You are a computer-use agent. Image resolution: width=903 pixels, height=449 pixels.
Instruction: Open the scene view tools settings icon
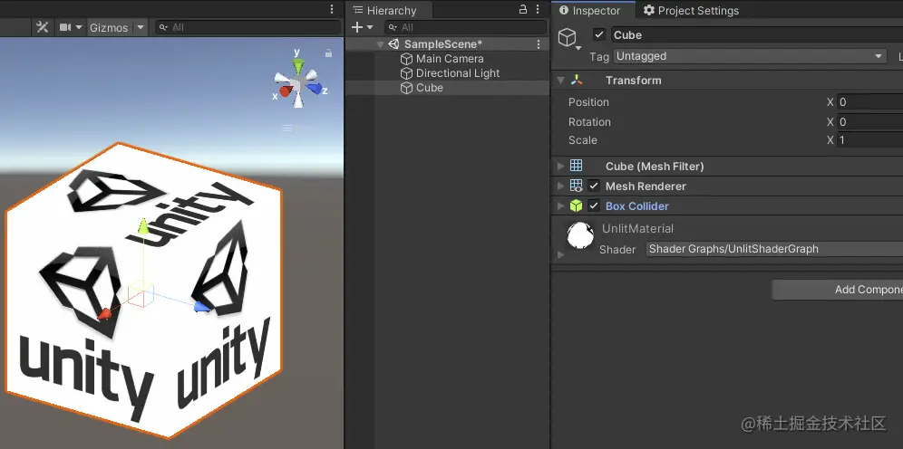coord(42,27)
